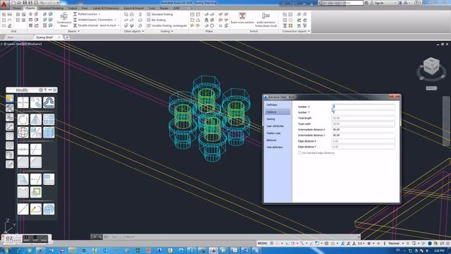This screenshot has height=254, width=451.
Task: Click the help search box in title bar
Action: click(x=342, y=3)
